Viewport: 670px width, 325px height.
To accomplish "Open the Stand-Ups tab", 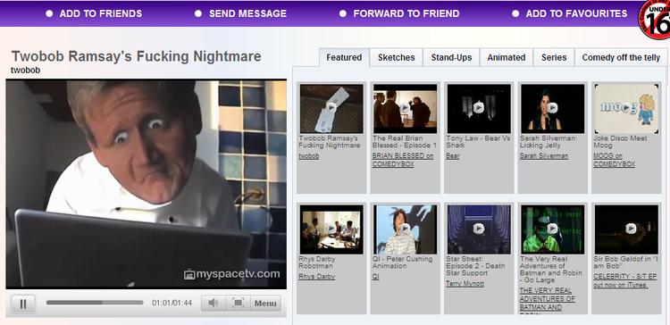I will click(x=451, y=58).
